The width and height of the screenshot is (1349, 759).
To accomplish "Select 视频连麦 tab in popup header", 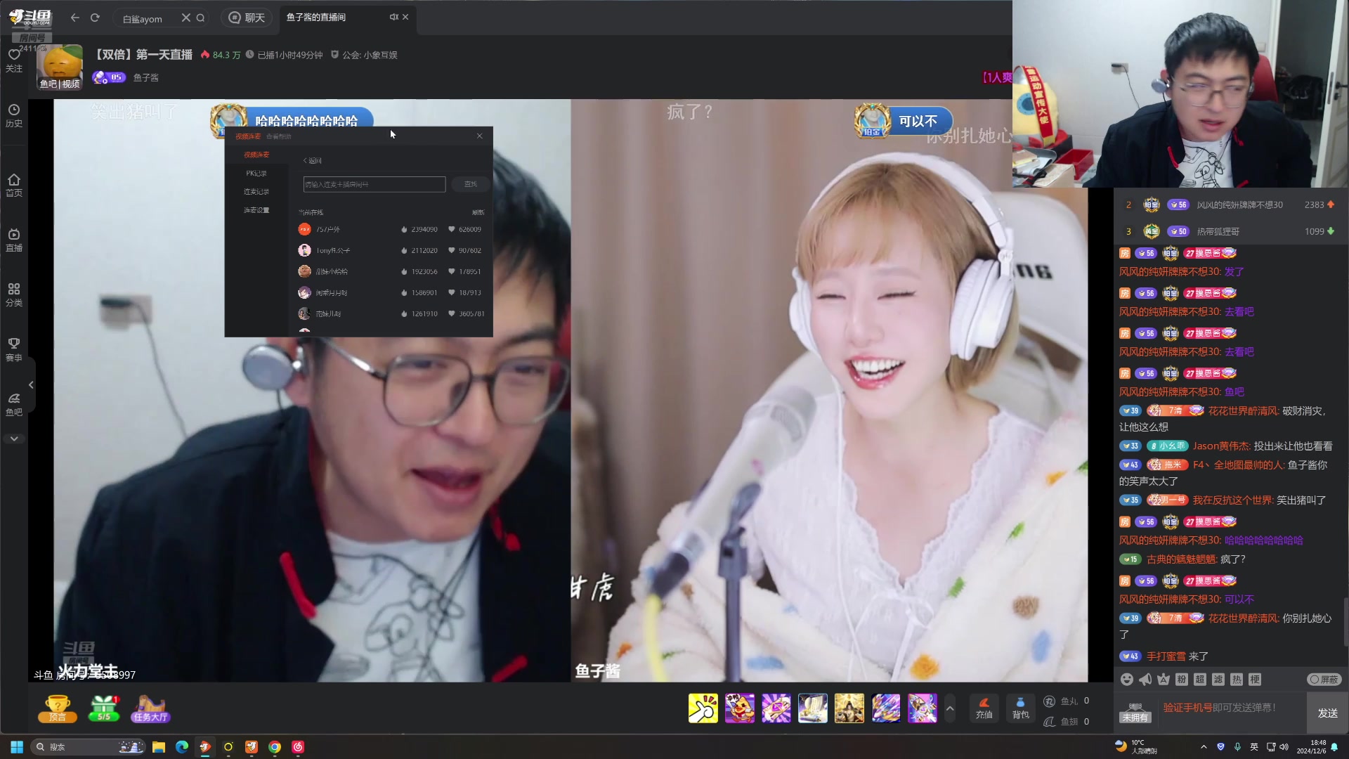I will (248, 136).
